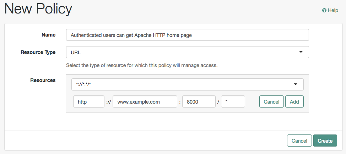Viewport: 346px width, 154px height.
Task: Click the Add resource button
Action: click(x=294, y=101)
